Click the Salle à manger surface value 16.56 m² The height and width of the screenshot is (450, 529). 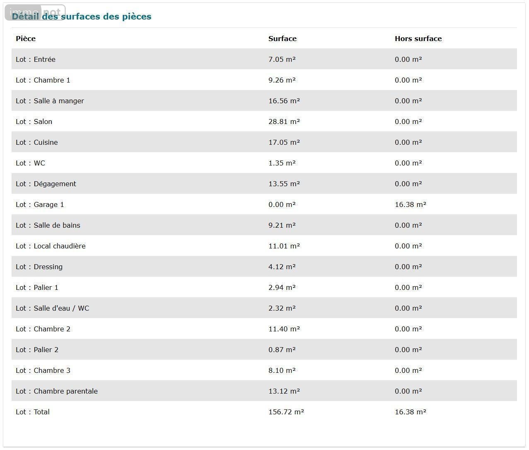[284, 101]
